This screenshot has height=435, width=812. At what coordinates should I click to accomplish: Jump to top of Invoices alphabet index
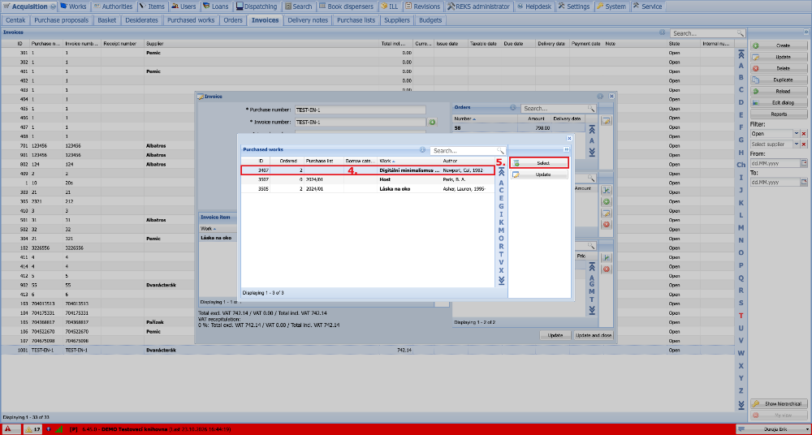(741, 54)
